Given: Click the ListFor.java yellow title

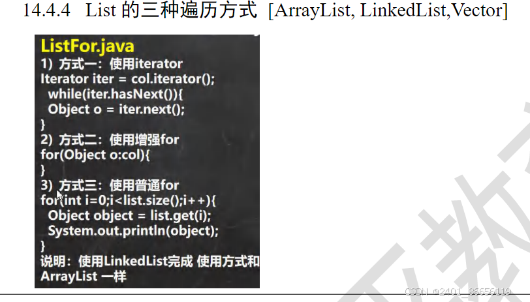Looking at the screenshot, I should (87, 46).
